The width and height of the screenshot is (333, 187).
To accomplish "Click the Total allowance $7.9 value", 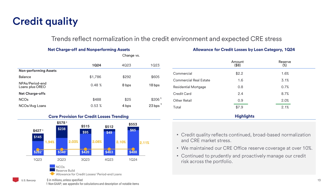I will (x=240, y=107).
